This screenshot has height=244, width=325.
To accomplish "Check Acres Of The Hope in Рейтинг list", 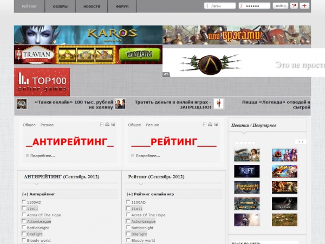I will [x=128, y=215].
